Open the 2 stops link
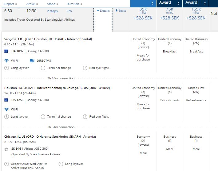This screenshot has height=171, width=218. 52,11
